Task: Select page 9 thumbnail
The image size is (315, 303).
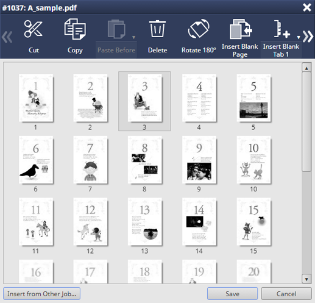Action: click(199, 160)
